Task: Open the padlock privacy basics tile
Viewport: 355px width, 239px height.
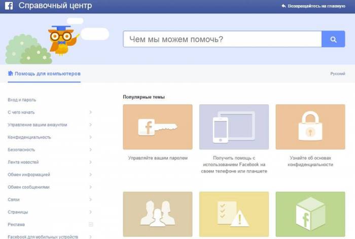Action: pyautogui.click(x=310, y=127)
